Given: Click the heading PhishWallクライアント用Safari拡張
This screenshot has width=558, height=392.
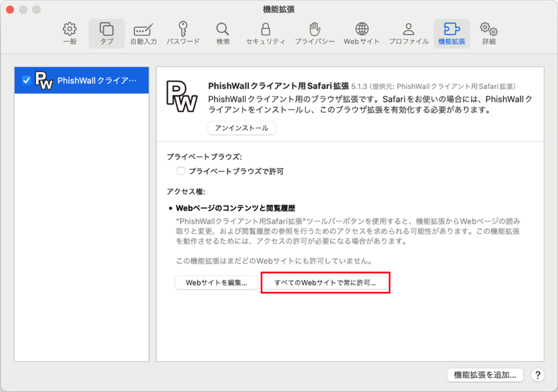Looking at the screenshot, I should tap(278, 86).
